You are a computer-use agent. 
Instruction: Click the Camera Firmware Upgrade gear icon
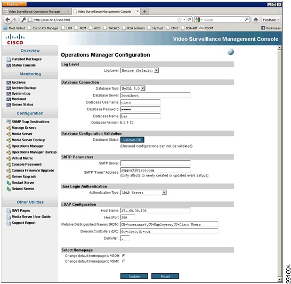click(x=9, y=171)
